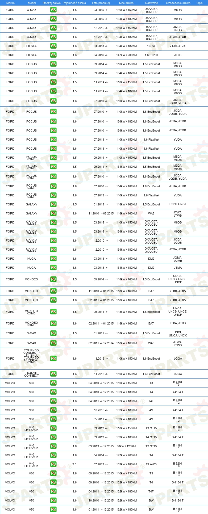Click the petrol icon for Mondeo Kombi 1.5
208x514 pixels.
click(x=53, y=312)
